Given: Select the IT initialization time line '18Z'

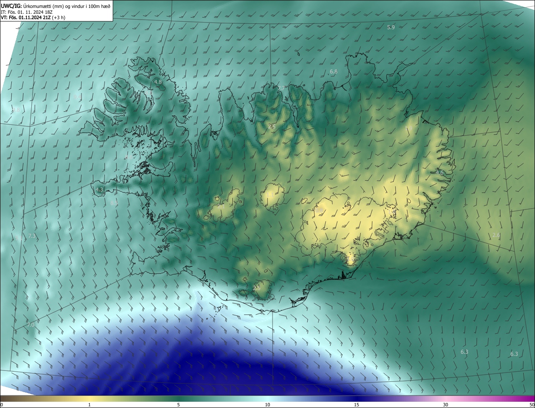Looking at the screenshot, I should pyautogui.click(x=26, y=12).
